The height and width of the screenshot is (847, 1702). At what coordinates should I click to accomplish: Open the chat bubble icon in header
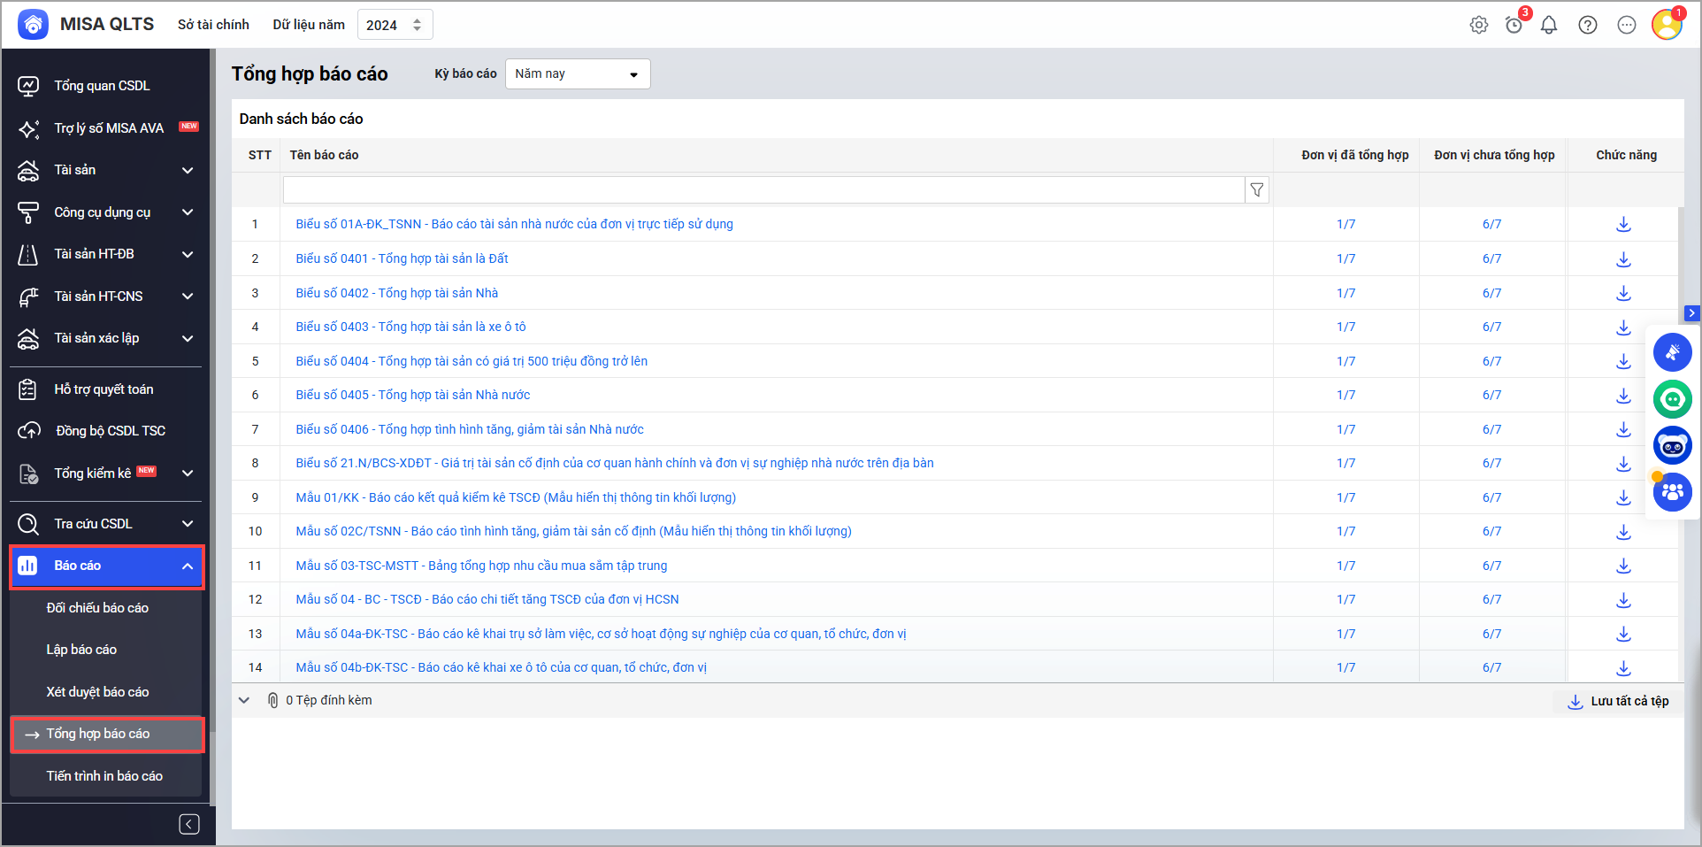pos(1626,25)
